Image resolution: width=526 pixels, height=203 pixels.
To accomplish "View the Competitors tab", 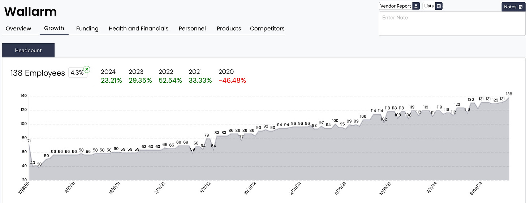I will pyautogui.click(x=267, y=29).
